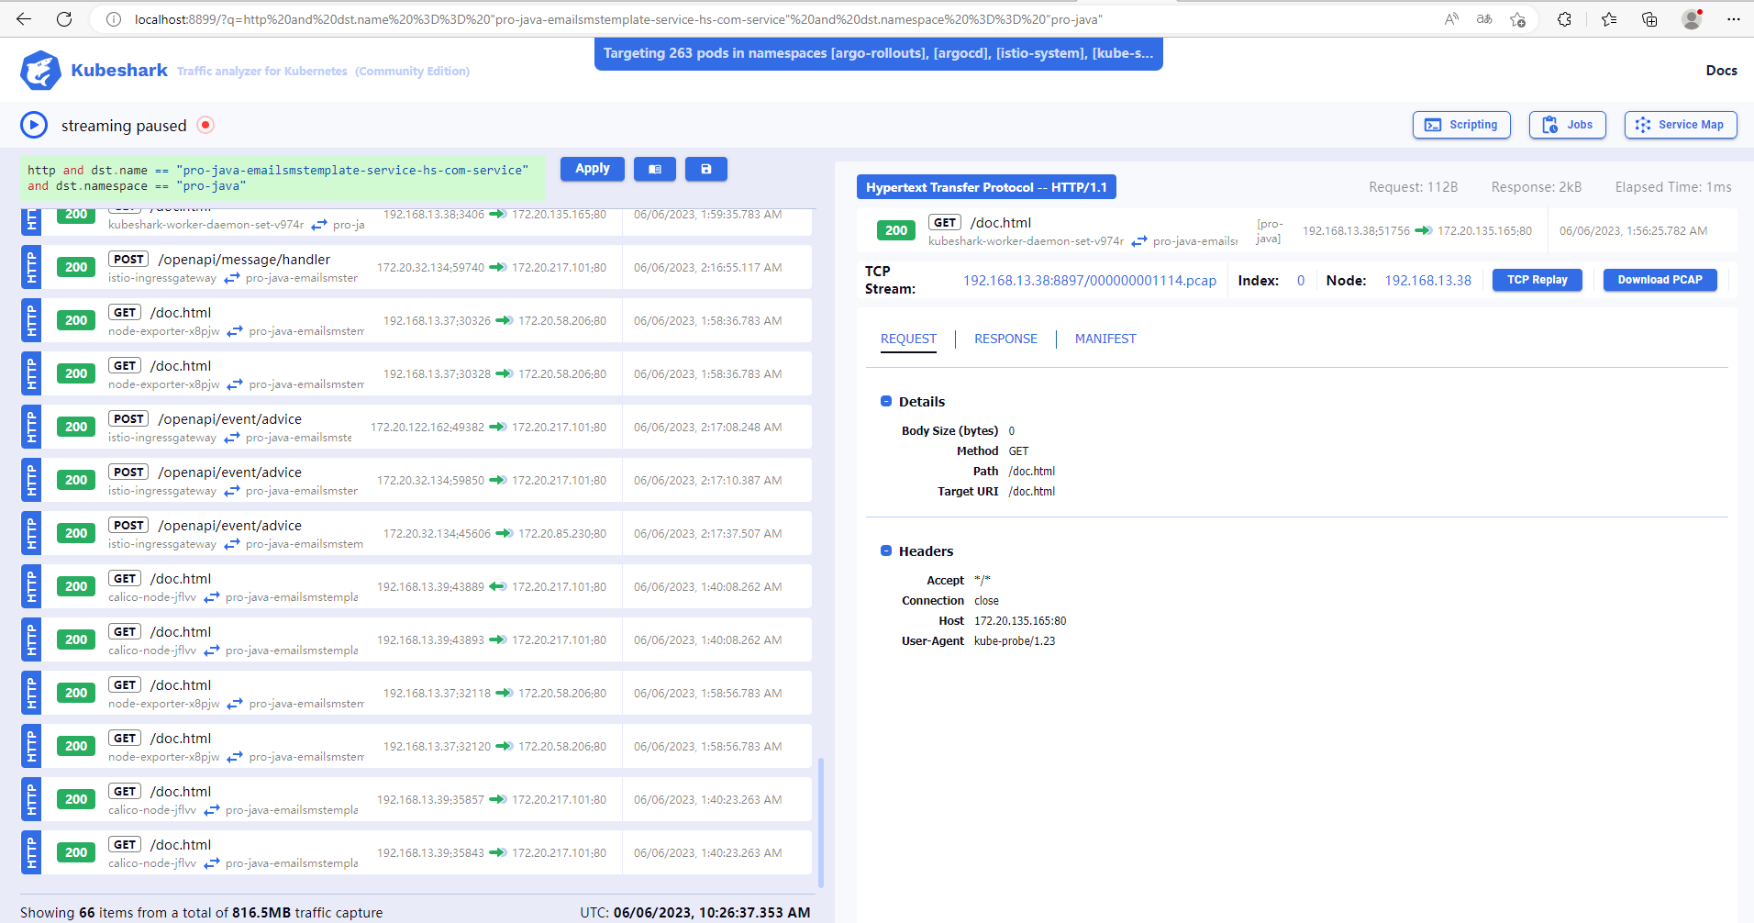Resume streaming with the play button

(x=34, y=125)
